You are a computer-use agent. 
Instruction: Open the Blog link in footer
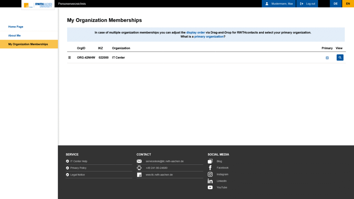[x=219, y=161]
